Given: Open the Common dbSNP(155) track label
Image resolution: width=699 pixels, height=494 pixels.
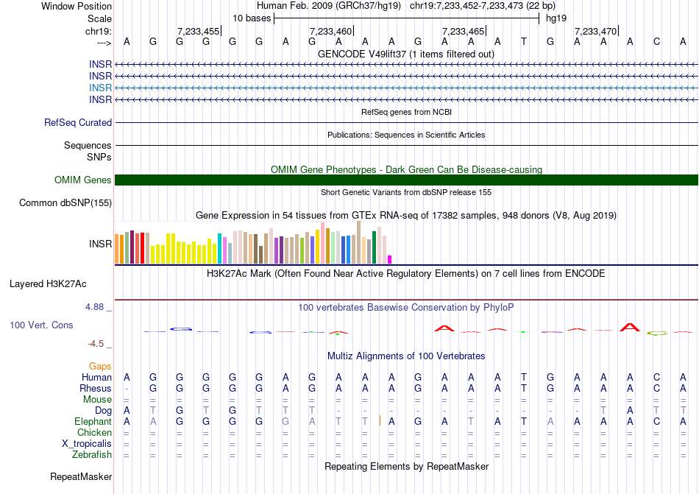Looking at the screenshot, I should click(65, 203).
